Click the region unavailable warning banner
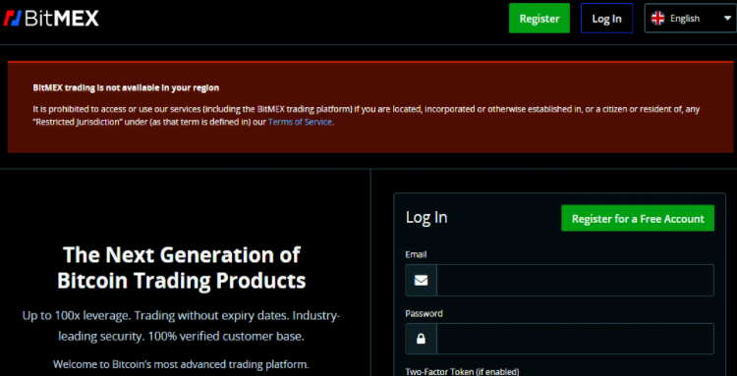Screen dimensions: 737x376 [x=370, y=107]
